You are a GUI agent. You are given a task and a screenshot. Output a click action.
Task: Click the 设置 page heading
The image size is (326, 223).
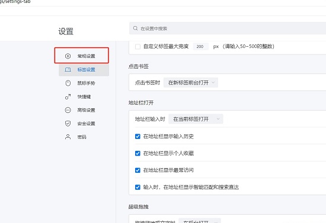(x=66, y=31)
